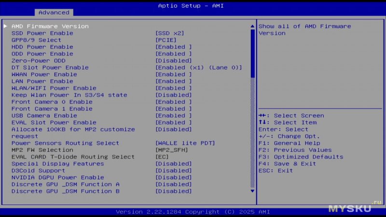Toggle Zero-Power ODD Disabled value
386x217 pixels.
click(x=174, y=61)
